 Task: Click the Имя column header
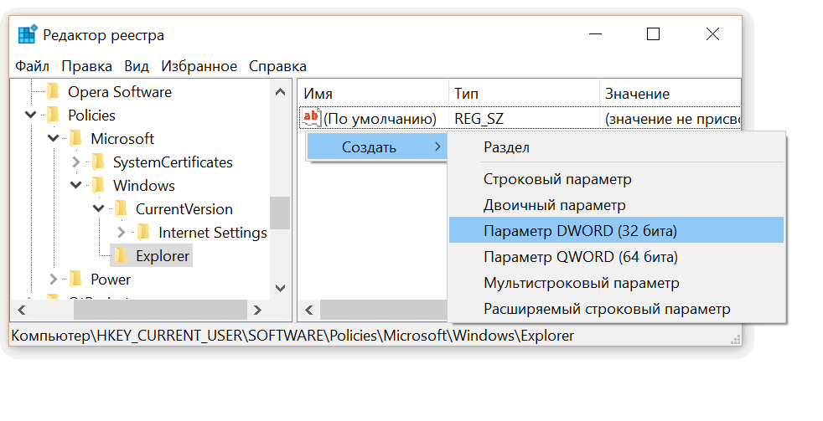tap(373, 93)
